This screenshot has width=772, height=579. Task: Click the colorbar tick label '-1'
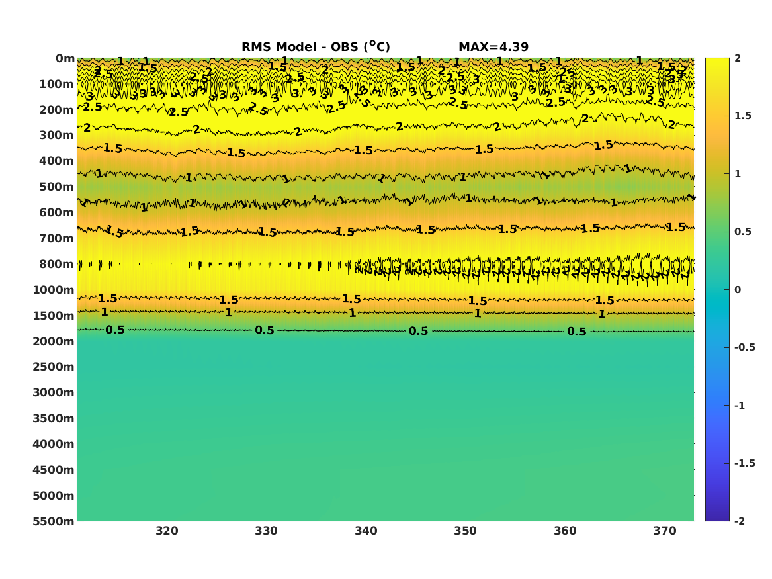[740, 405]
